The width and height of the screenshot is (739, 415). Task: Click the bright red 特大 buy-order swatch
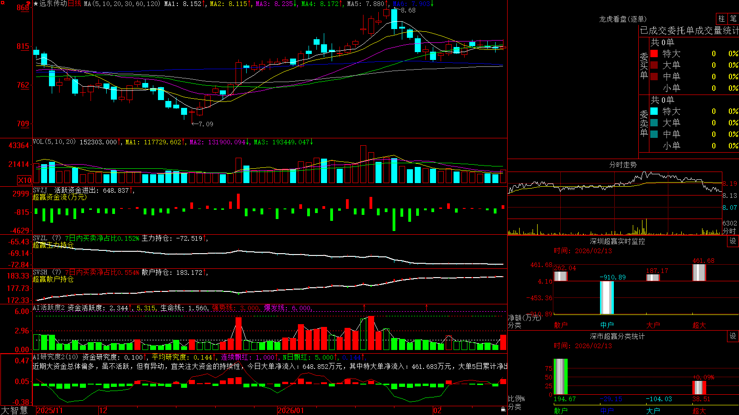tap(654, 53)
